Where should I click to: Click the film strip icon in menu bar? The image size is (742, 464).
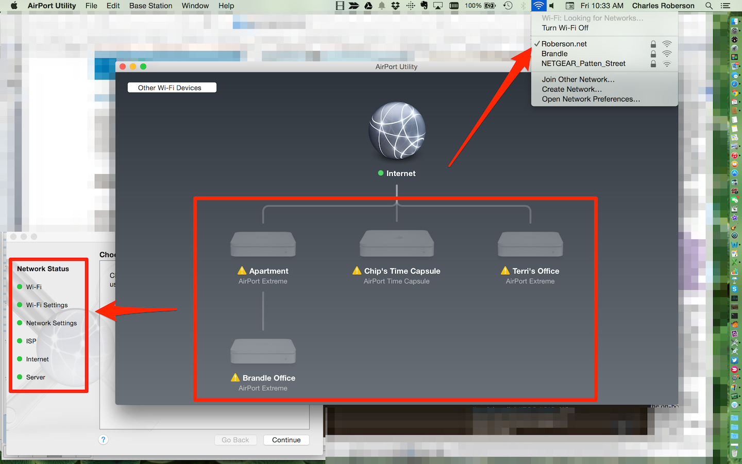340,6
